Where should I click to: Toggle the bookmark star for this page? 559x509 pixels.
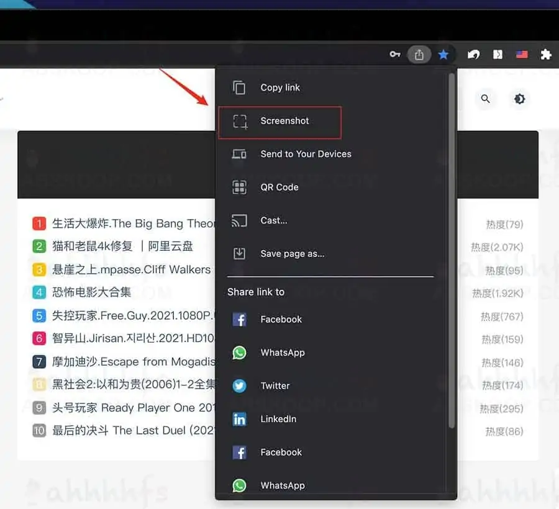444,55
